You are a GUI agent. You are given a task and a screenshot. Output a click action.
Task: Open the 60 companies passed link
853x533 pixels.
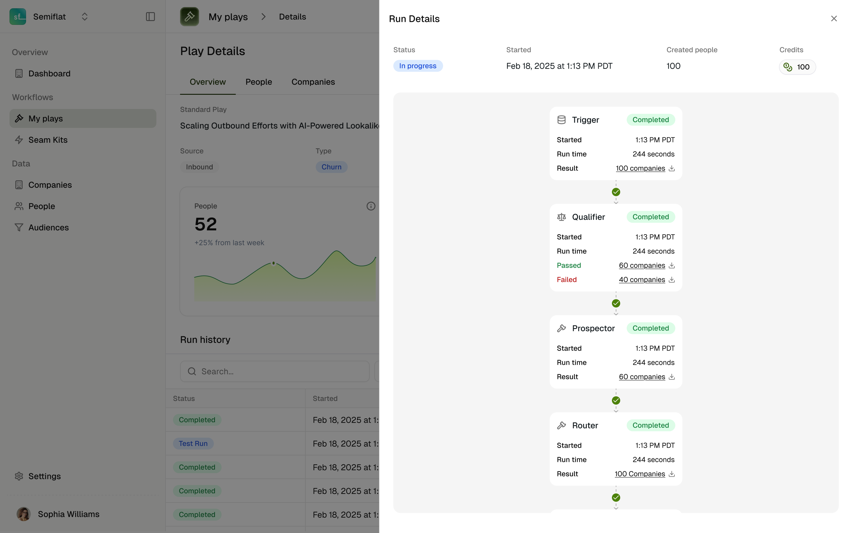tap(642, 265)
